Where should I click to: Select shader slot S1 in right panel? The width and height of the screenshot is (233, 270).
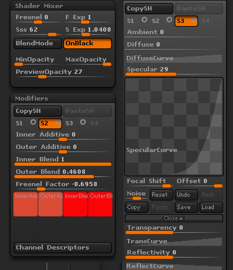point(137,21)
